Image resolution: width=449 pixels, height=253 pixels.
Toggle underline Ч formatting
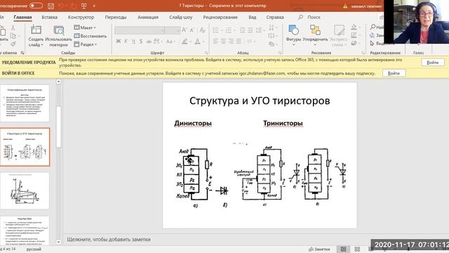coord(133,41)
